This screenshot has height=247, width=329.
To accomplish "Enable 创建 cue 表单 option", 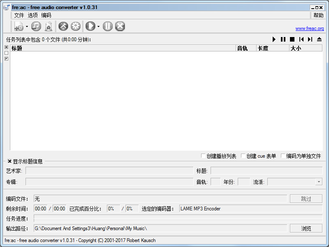I will (x=242, y=156).
